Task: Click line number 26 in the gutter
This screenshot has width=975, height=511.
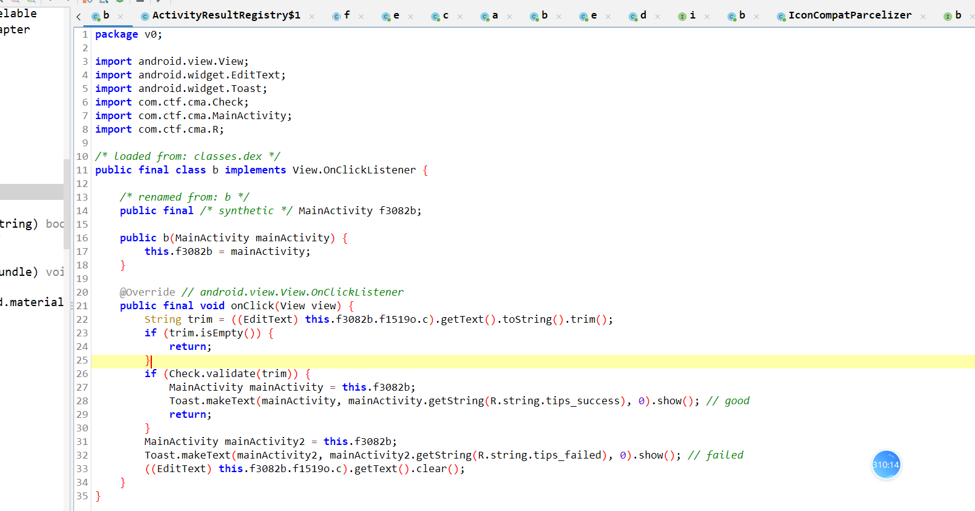Action: click(x=82, y=374)
